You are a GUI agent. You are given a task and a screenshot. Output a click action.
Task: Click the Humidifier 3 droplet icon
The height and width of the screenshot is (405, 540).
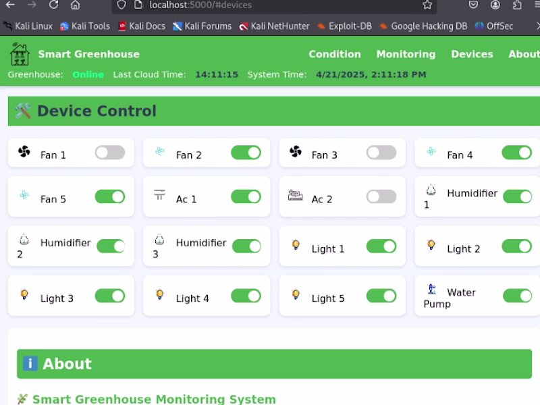159,240
